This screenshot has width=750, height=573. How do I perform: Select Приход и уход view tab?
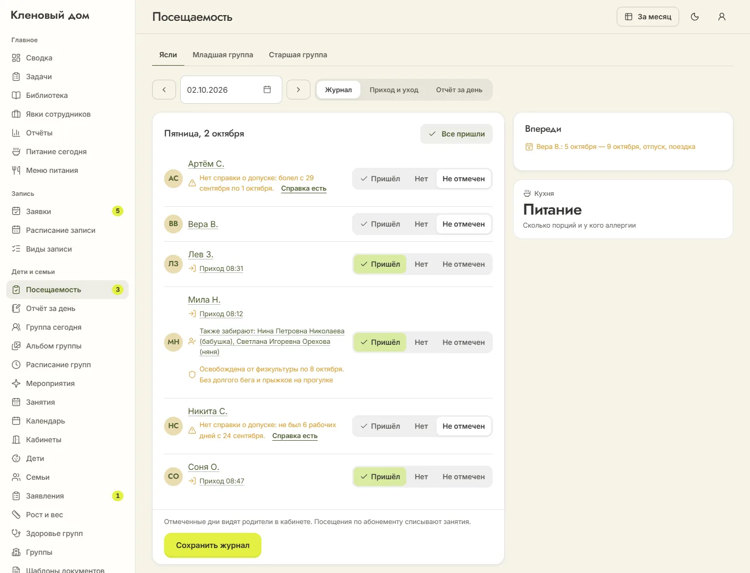pyautogui.click(x=394, y=90)
